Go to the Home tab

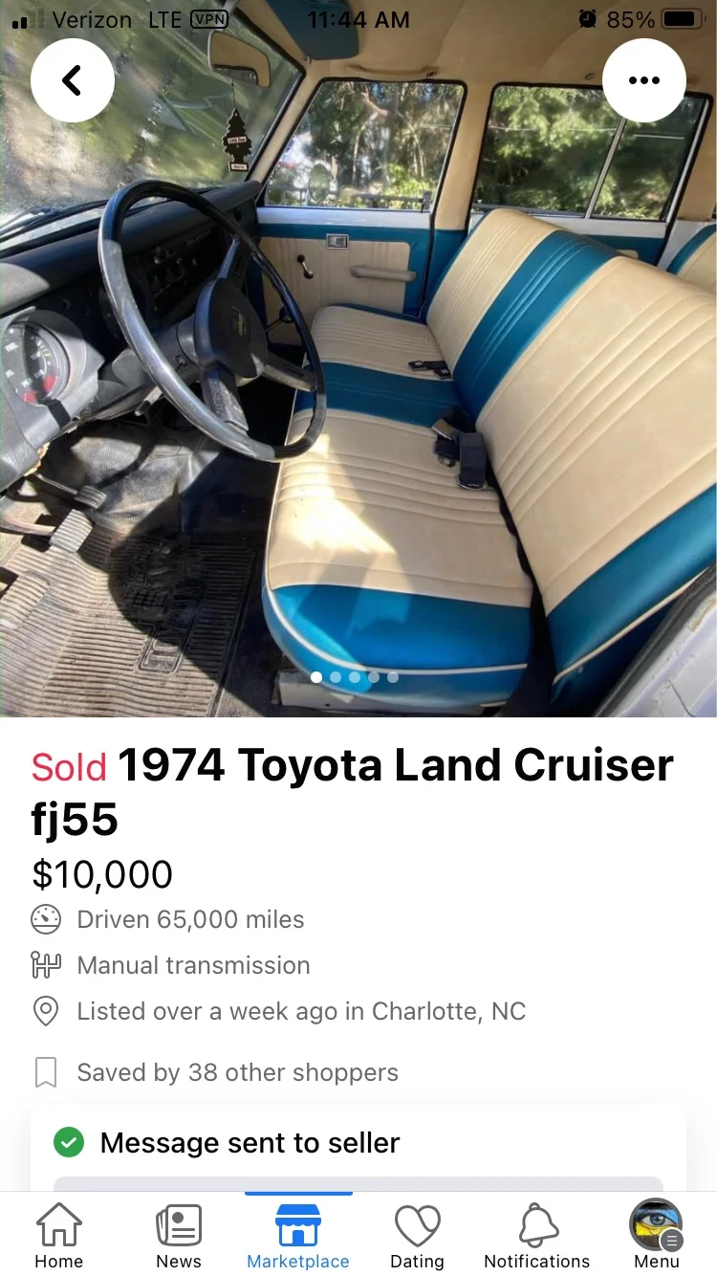click(59, 1234)
